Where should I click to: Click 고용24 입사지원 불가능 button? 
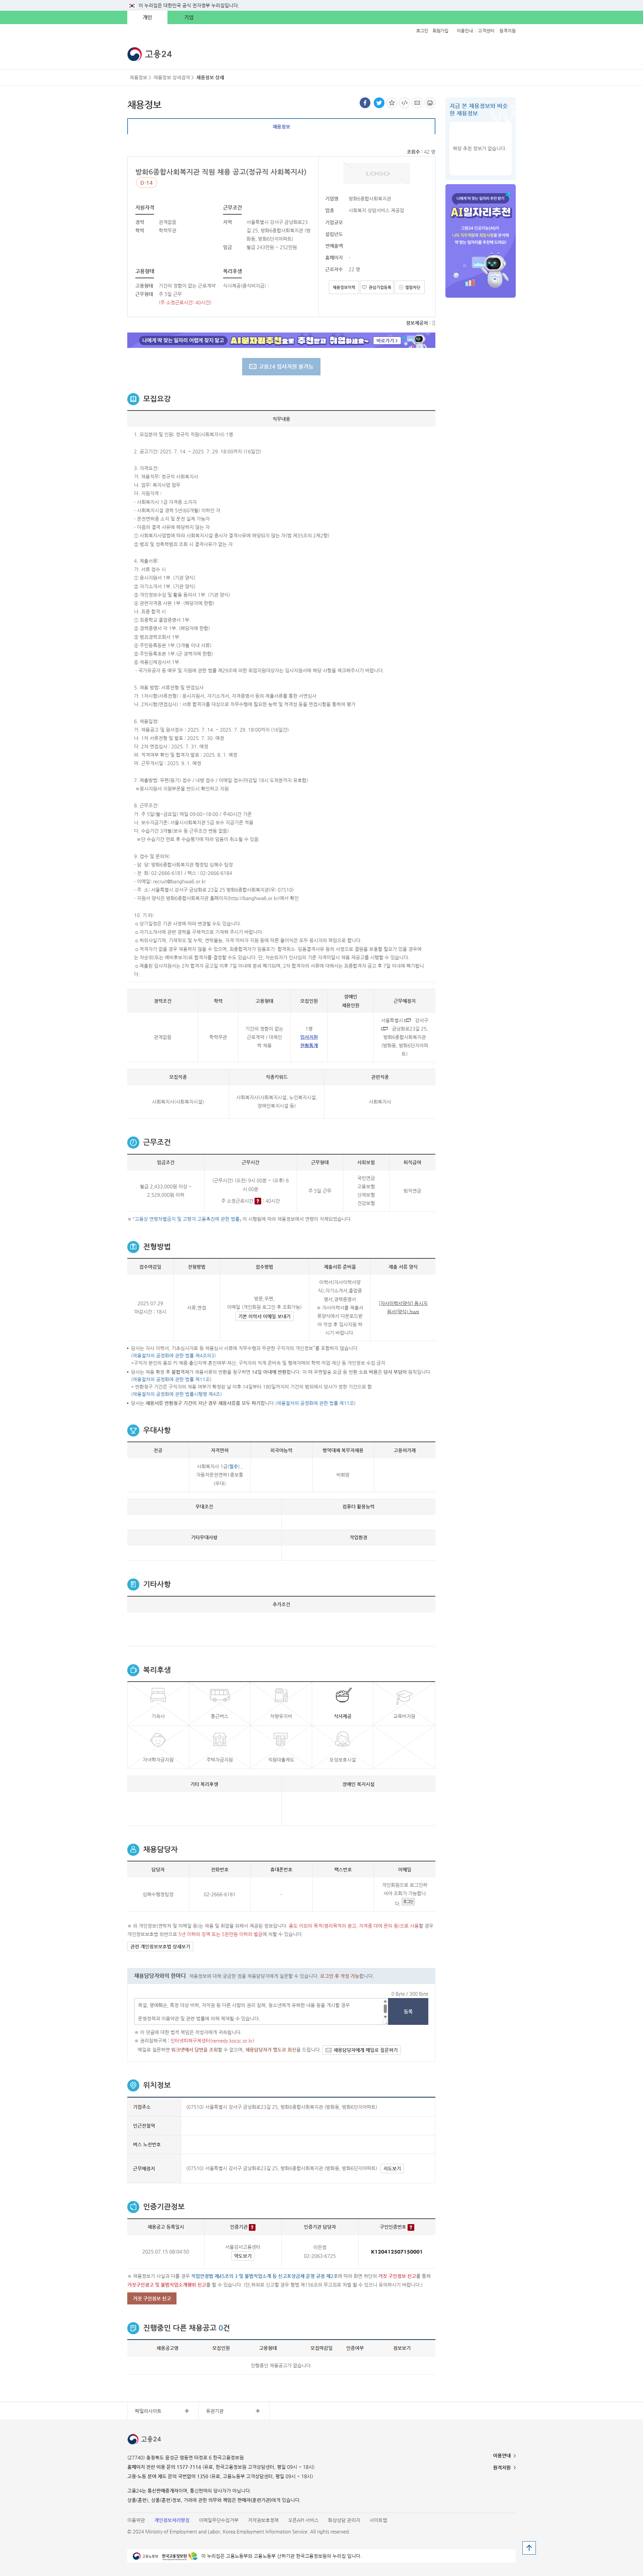click(x=281, y=367)
